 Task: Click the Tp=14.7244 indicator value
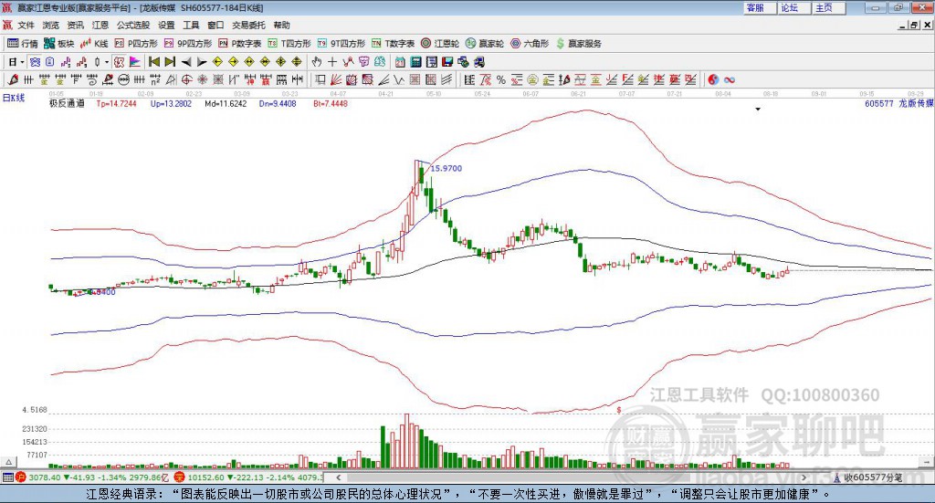point(116,104)
